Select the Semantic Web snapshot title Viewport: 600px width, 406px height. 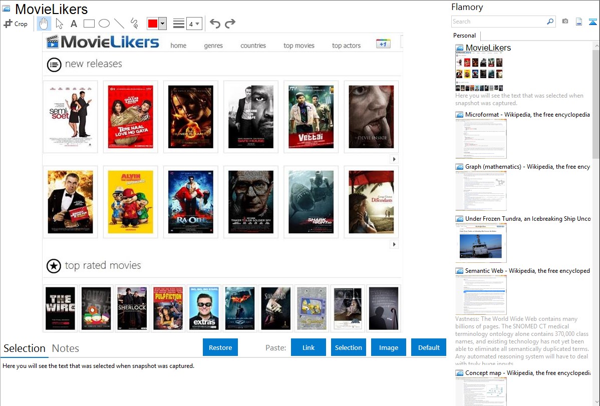tap(527, 270)
